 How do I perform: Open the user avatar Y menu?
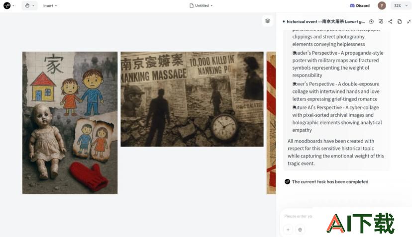point(382,5)
